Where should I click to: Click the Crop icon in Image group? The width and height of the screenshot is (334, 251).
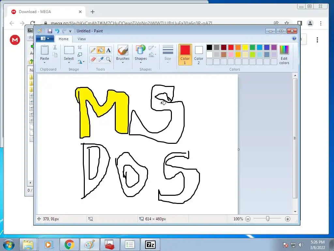80,47
